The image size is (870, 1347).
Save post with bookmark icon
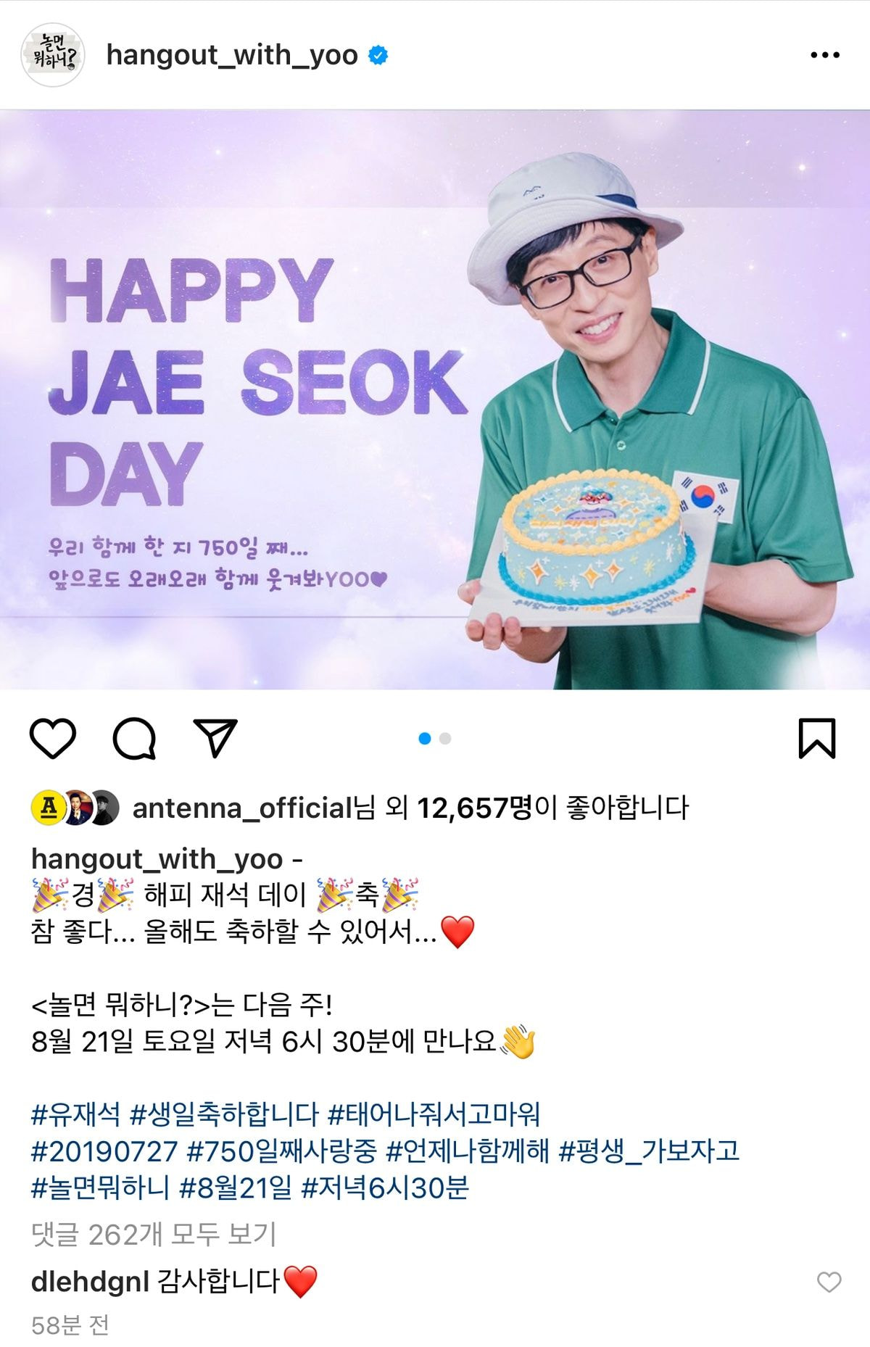pos(817,739)
